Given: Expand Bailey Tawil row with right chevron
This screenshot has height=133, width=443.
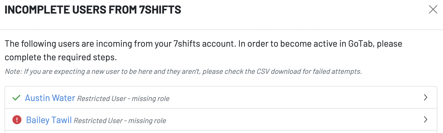Looking at the screenshot, I should tap(425, 120).
